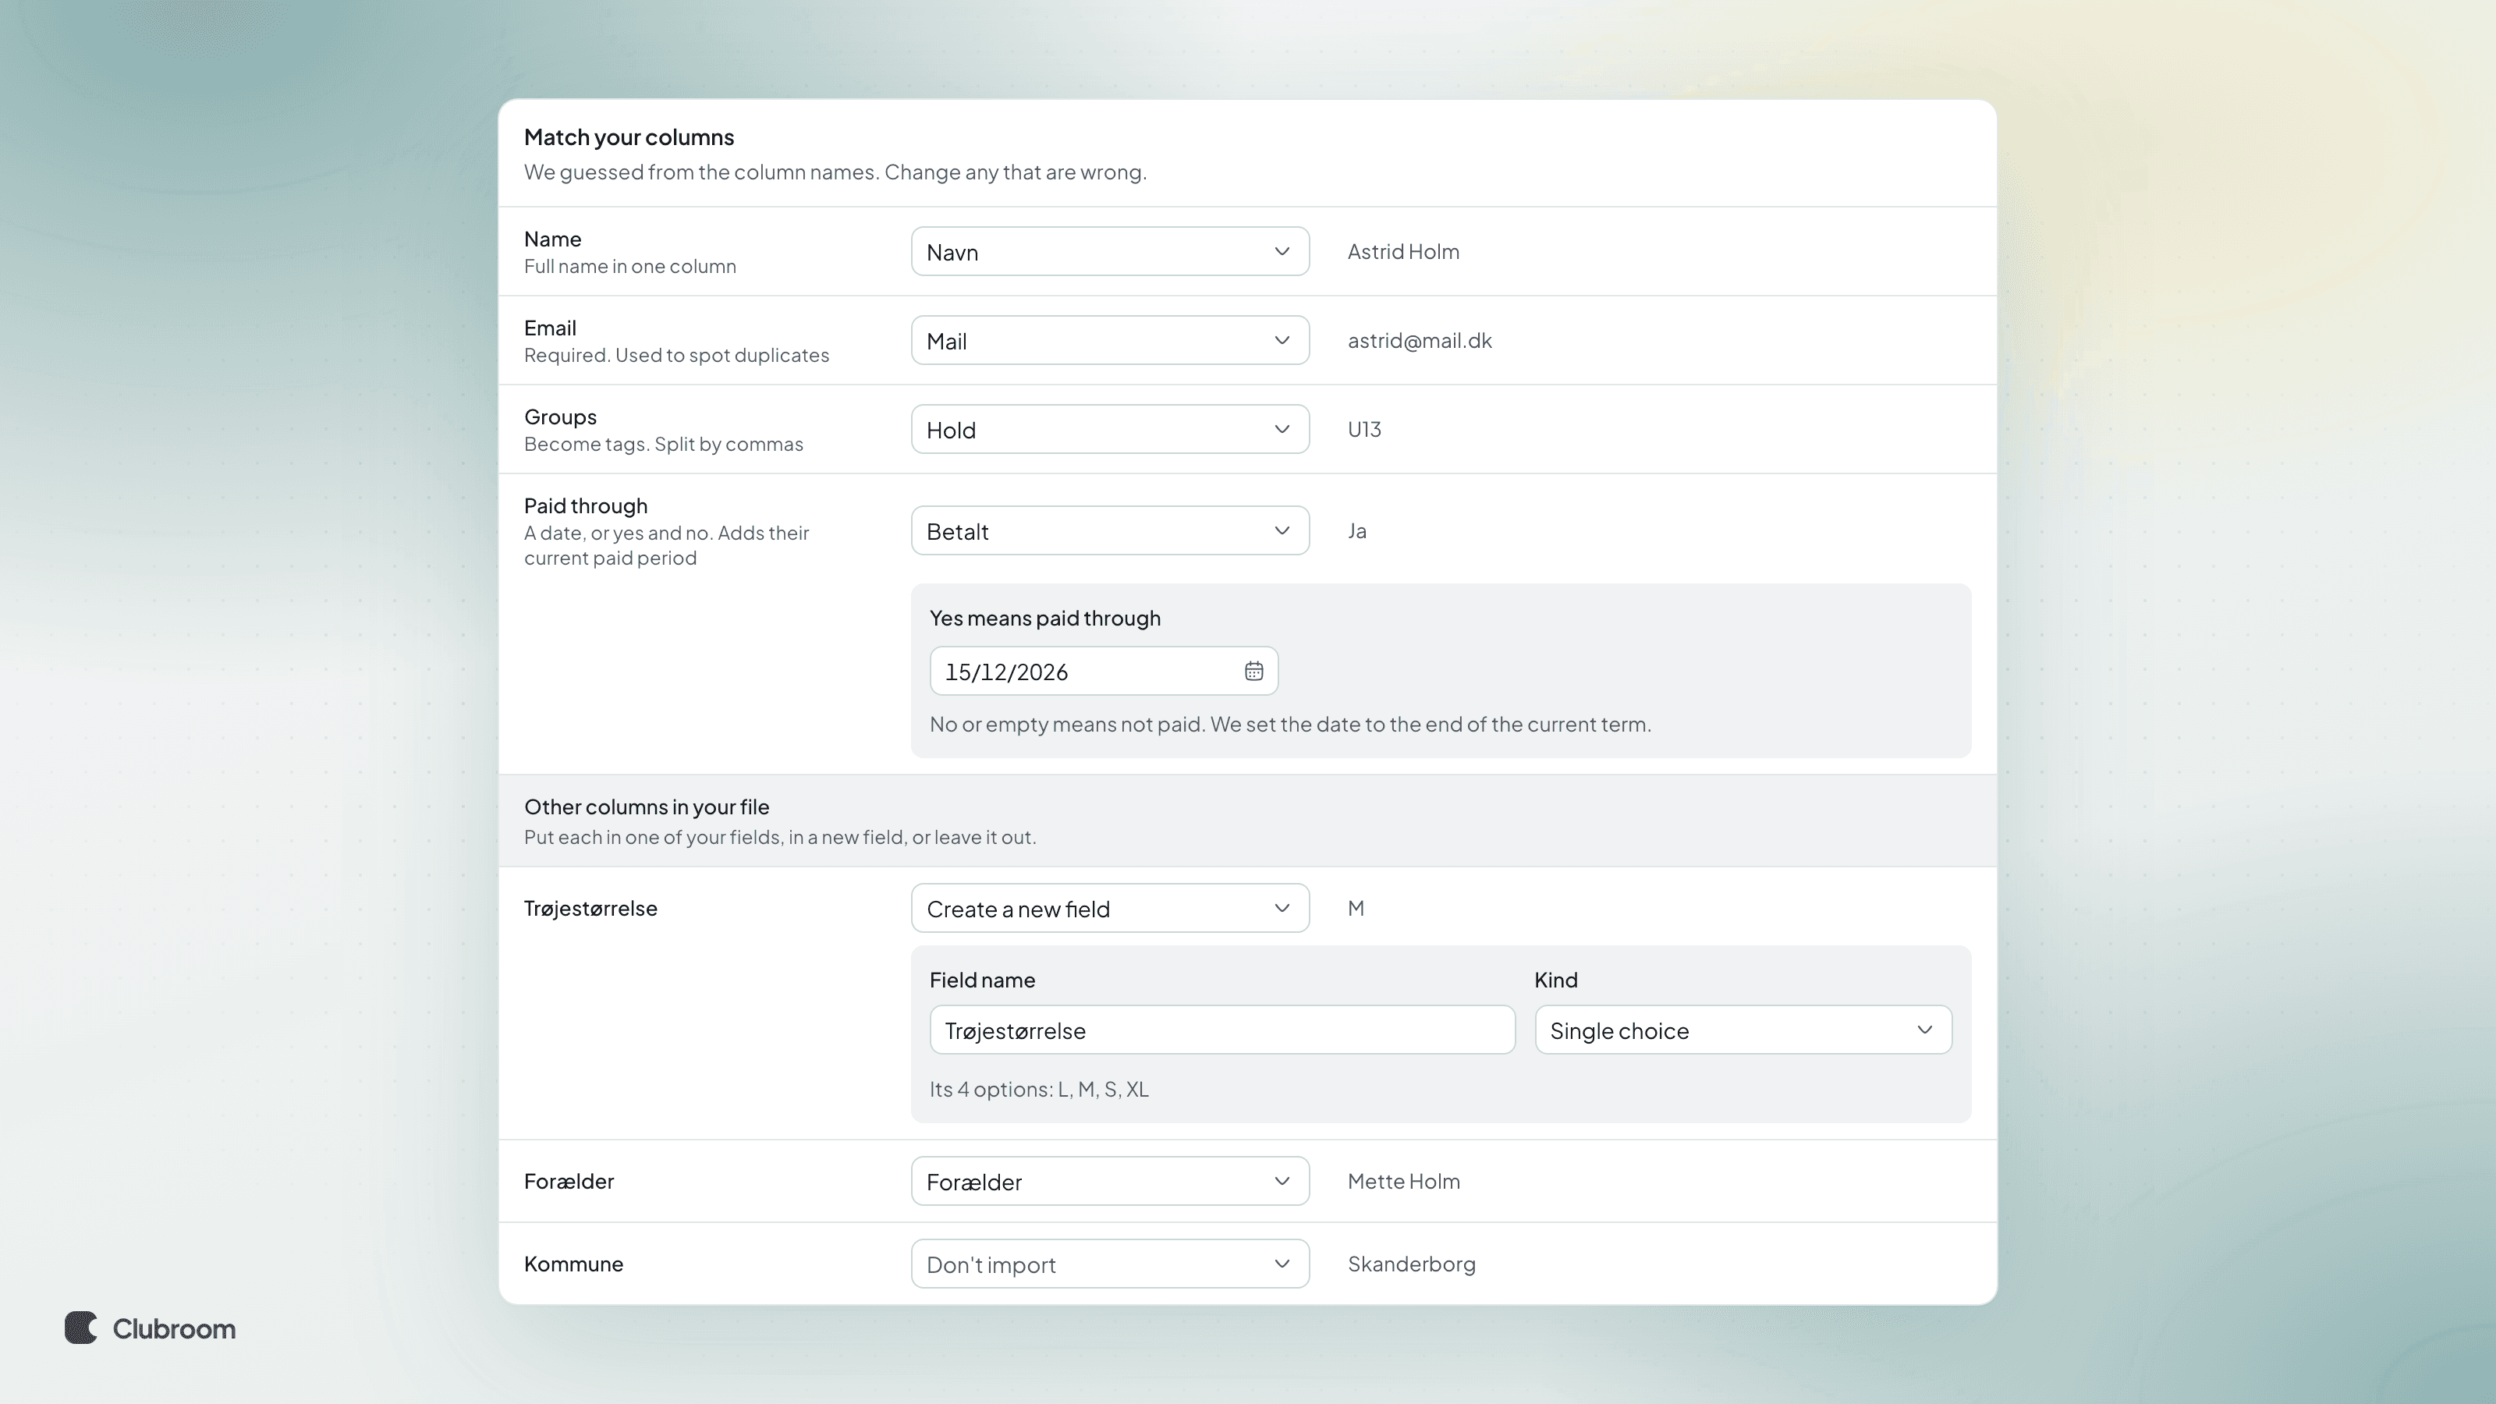Click the sample value Skanderborg
The width and height of the screenshot is (2496, 1404).
tap(1412, 1264)
